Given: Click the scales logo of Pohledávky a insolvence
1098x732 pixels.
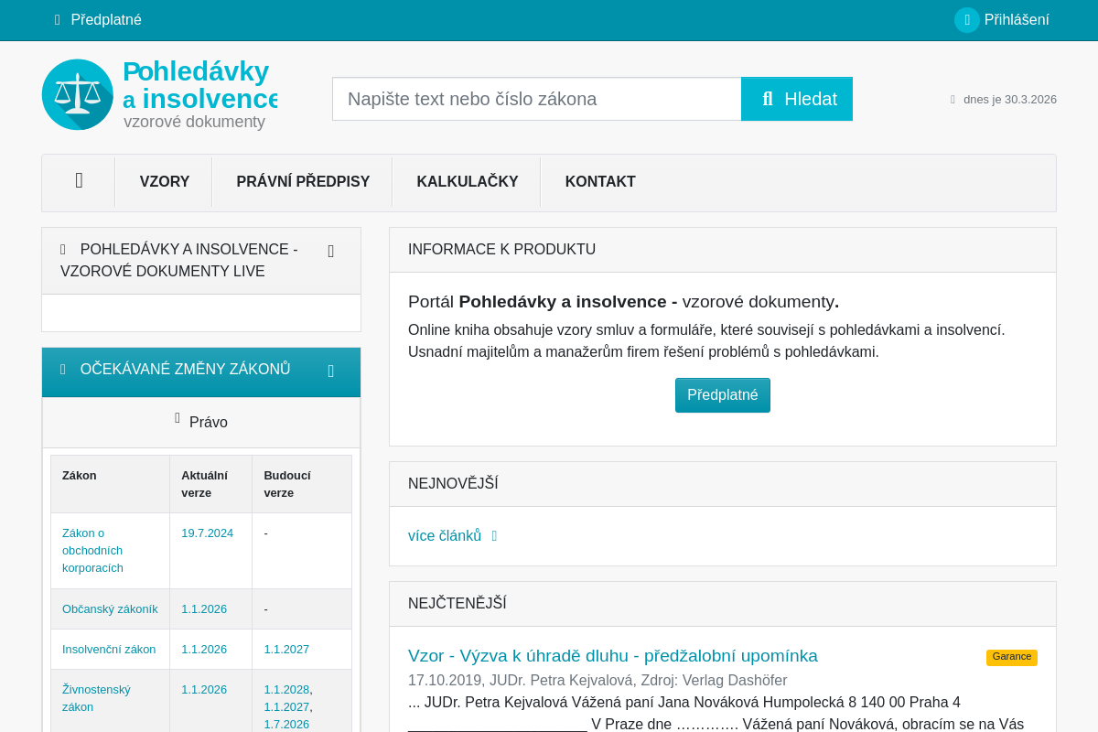Looking at the screenshot, I should (78, 94).
